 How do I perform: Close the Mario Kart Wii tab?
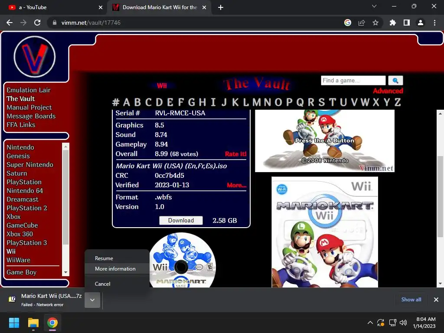(204, 7)
